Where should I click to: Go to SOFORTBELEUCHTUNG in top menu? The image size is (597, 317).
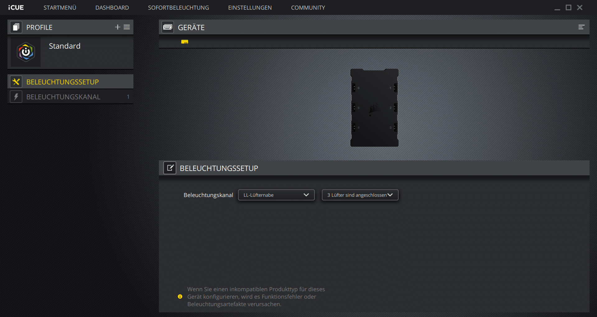point(178,7)
